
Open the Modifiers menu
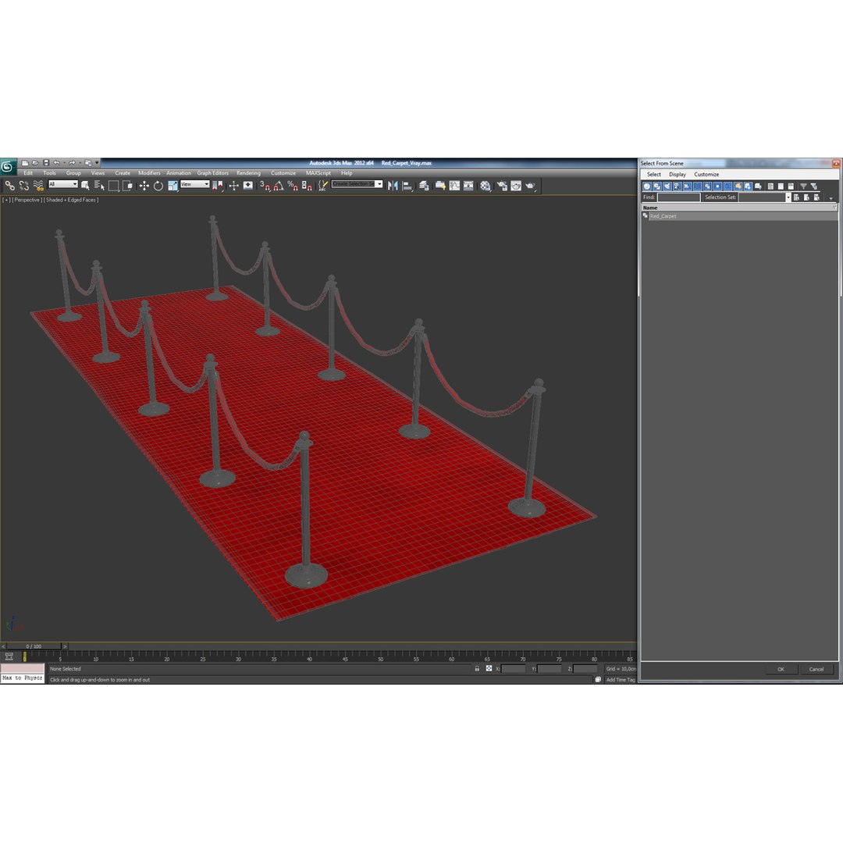pyautogui.click(x=149, y=173)
